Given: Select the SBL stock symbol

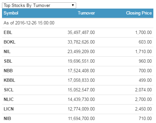Looking at the screenshot, I should (8, 61).
